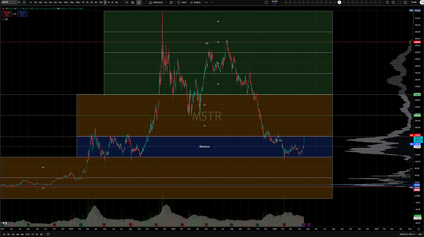This screenshot has width=424, height=237.
Task: Click the red symbol status flag in legend
Action: coord(3,8)
